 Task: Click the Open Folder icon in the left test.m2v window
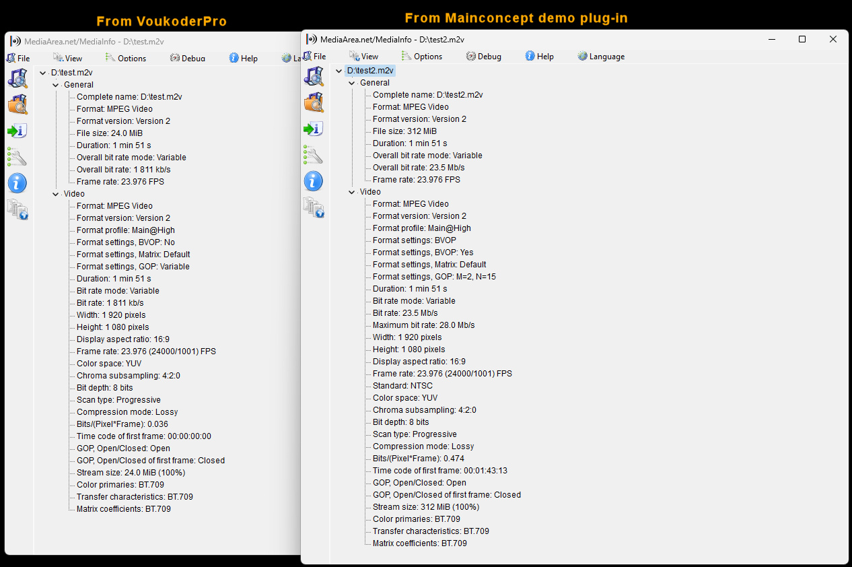[x=17, y=104]
